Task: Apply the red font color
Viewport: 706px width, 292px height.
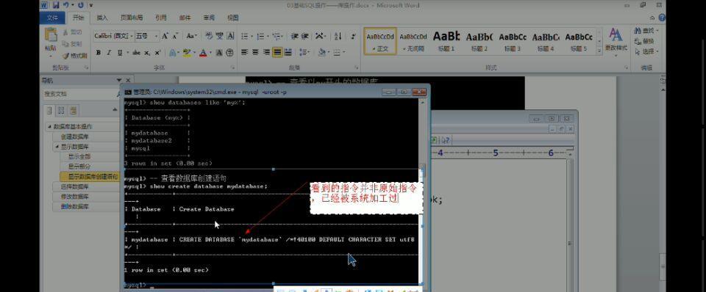Action: [203, 53]
